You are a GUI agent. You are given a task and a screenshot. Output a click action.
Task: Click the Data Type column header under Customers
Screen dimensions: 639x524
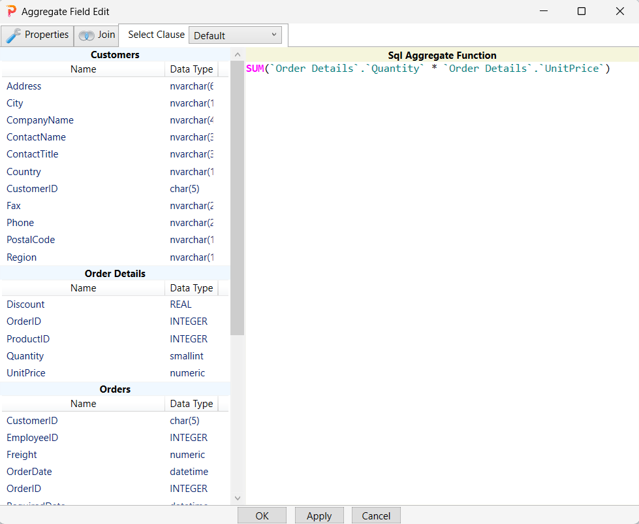click(x=191, y=69)
